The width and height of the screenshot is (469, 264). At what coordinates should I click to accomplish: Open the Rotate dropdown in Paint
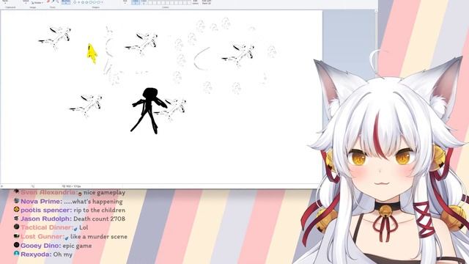pos(37,3)
